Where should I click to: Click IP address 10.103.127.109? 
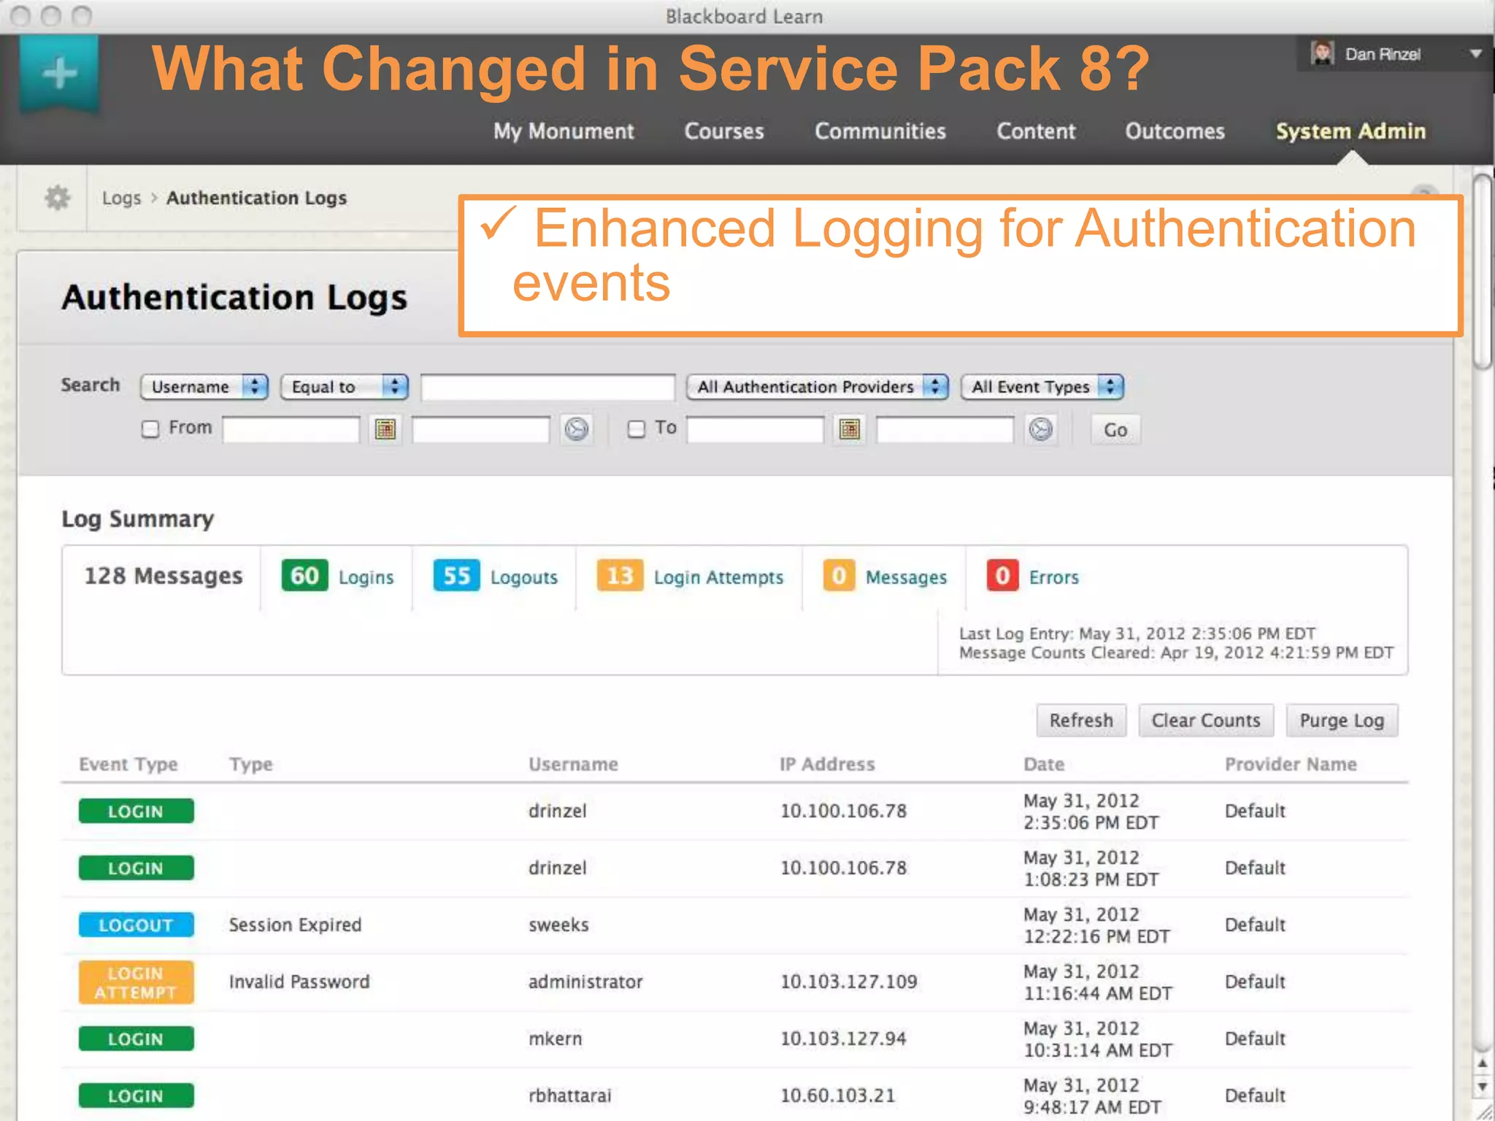pyautogui.click(x=849, y=982)
